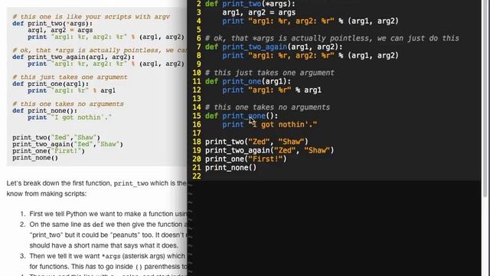Click editor line 14 comment about no arguments
Image resolution: width=490 pixels, height=276 pixels.
pos(267,107)
